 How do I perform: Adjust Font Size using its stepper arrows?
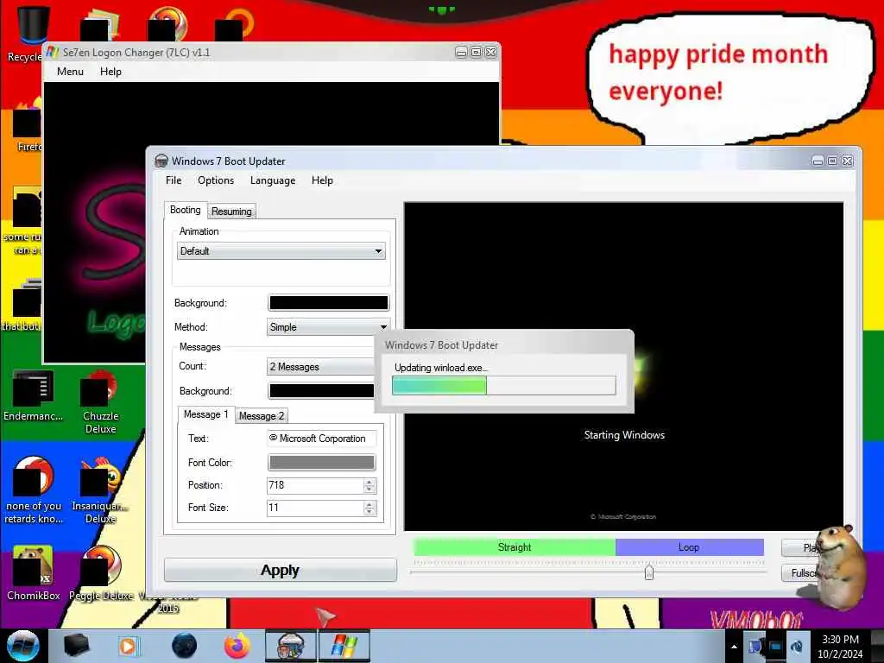point(369,508)
